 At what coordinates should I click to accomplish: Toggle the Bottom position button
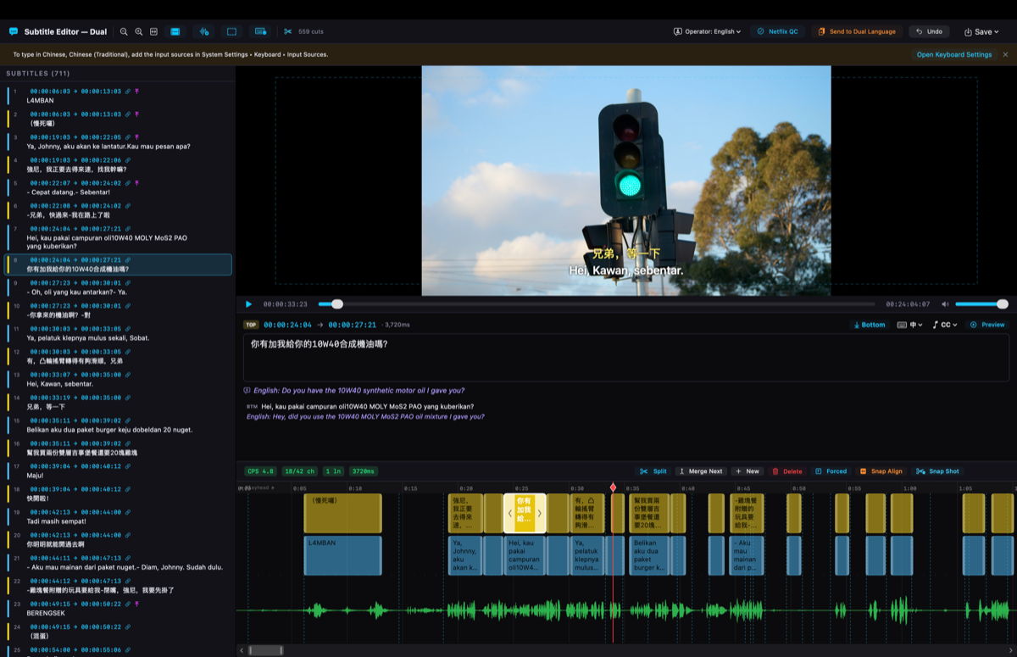coord(869,325)
